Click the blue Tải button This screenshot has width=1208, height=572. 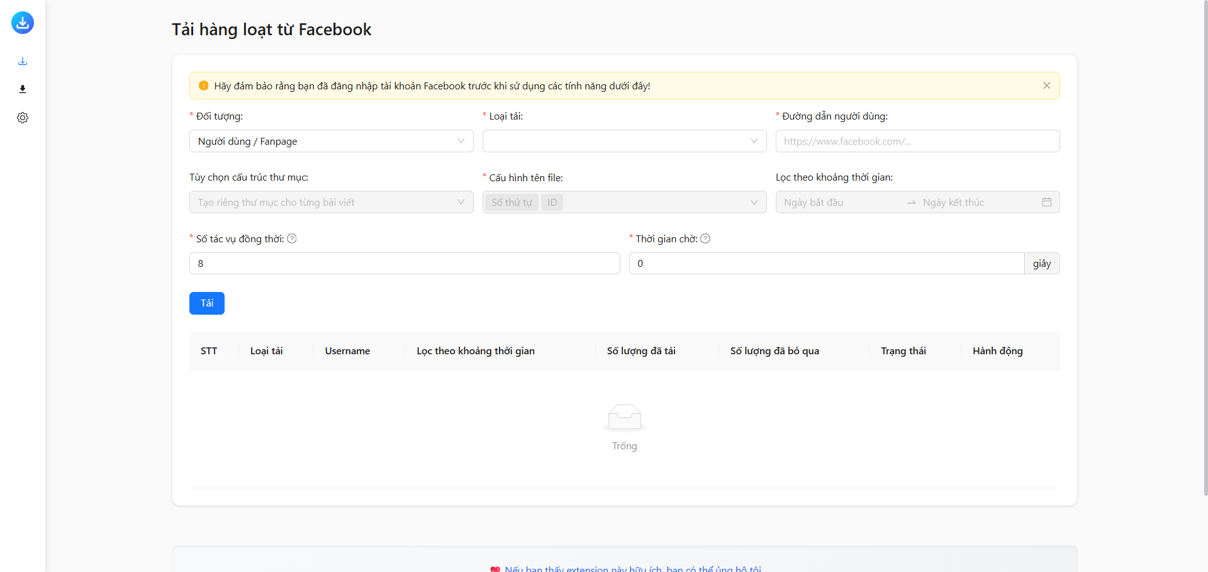[207, 303]
